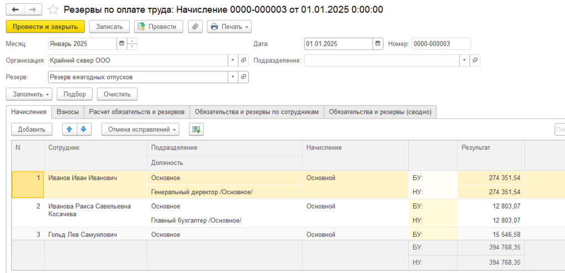This screenshot has height=273, width=565.
Task: Go forward with the right arrow button
Action: [x=33, y=9]
